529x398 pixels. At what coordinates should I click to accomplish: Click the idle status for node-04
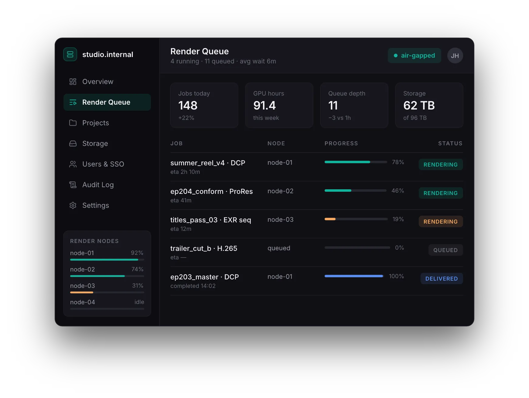pyautogui.click(x=139, y=302)
